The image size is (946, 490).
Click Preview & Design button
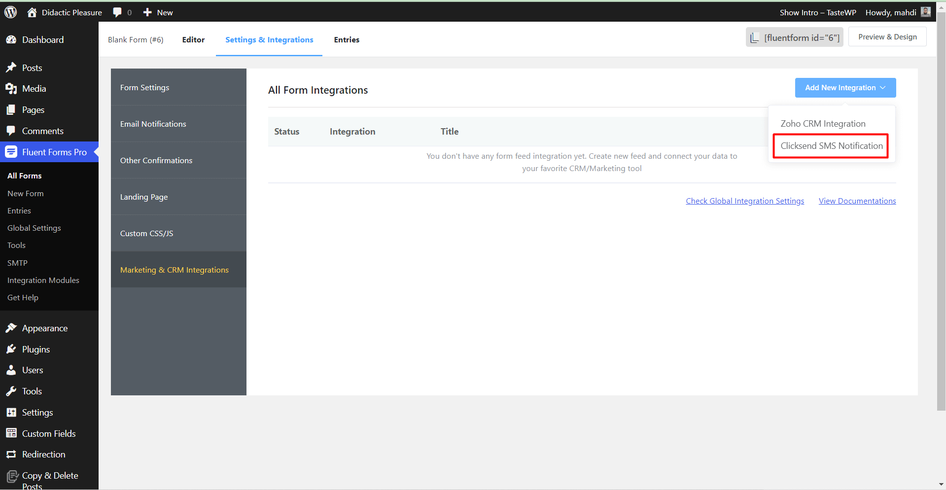[x=887, y=37]
